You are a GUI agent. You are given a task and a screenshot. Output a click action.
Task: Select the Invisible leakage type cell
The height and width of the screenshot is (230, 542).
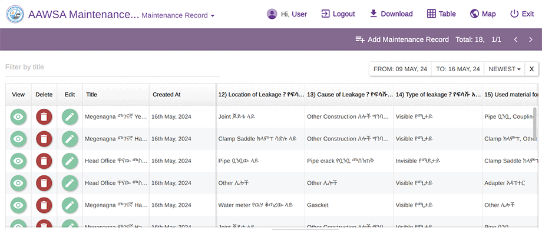click(x=438, y=161)
